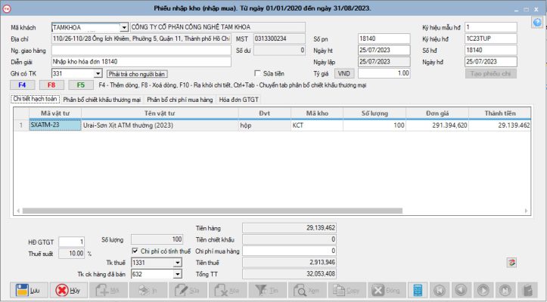Click the Đvt cell hộp
The width and height of the screenshot is (547, 302).
pos(265,125)
